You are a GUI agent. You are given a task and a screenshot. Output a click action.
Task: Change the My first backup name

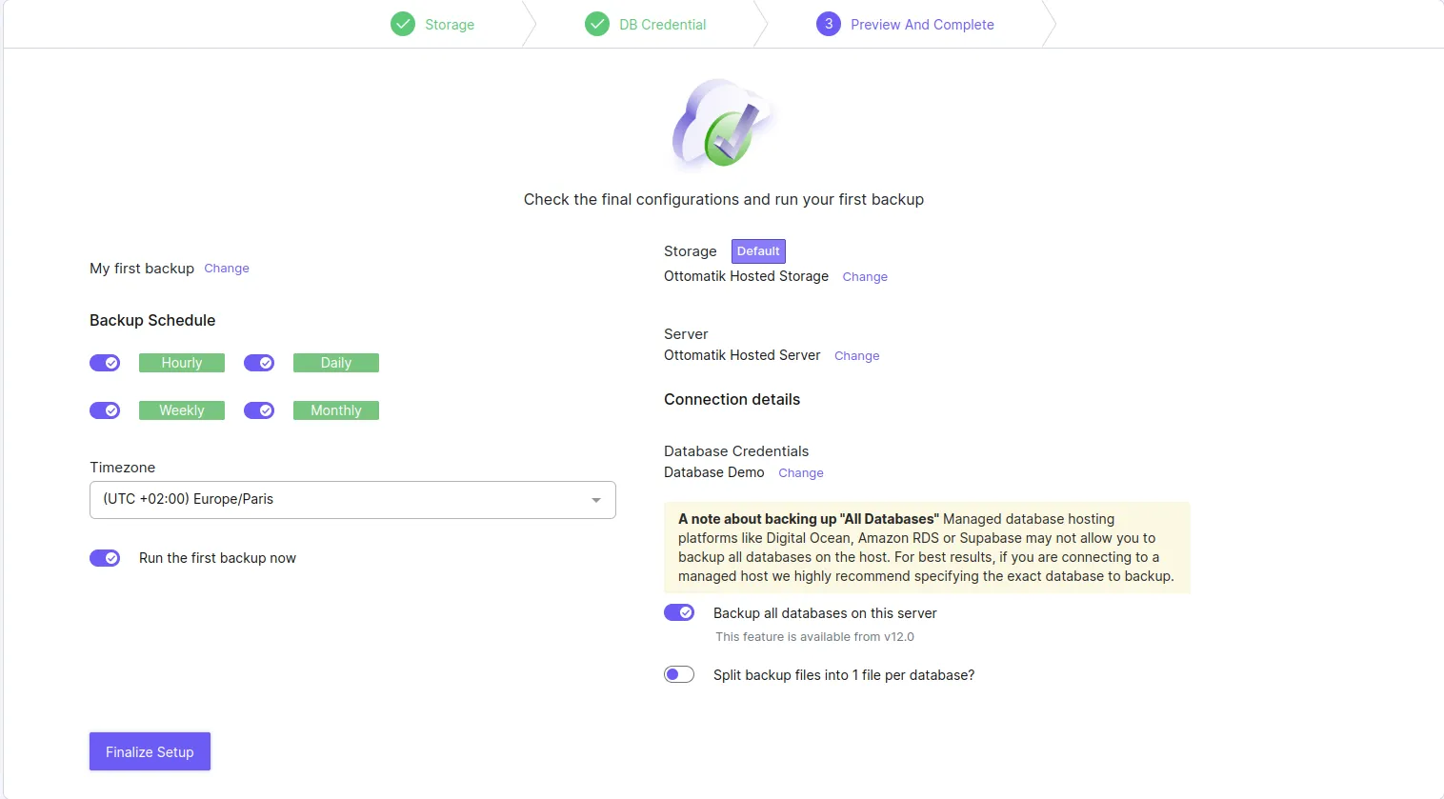(x=227, y=269)
